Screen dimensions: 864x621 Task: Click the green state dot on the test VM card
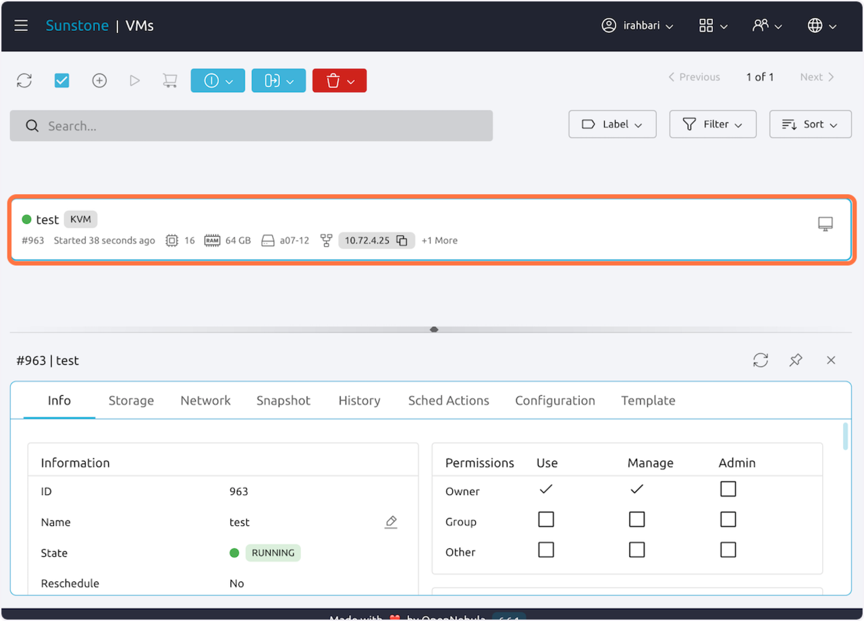(27, 219)
